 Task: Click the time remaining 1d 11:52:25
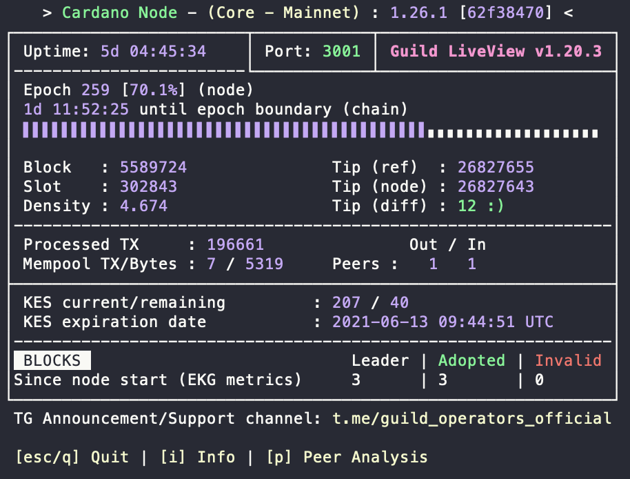tap(76, 109)
